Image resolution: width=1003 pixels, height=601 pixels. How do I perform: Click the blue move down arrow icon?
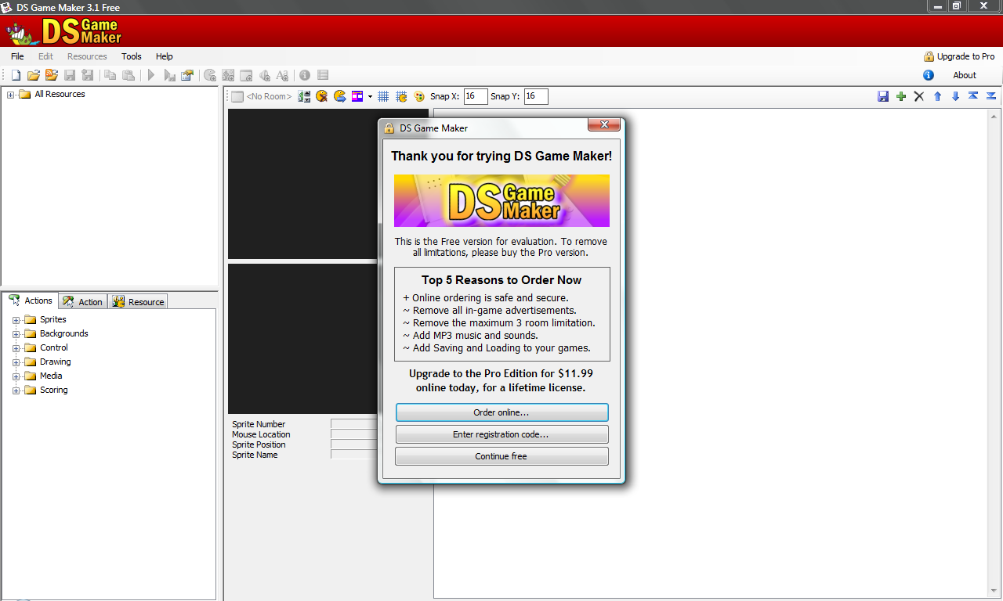tap(955, 96)
